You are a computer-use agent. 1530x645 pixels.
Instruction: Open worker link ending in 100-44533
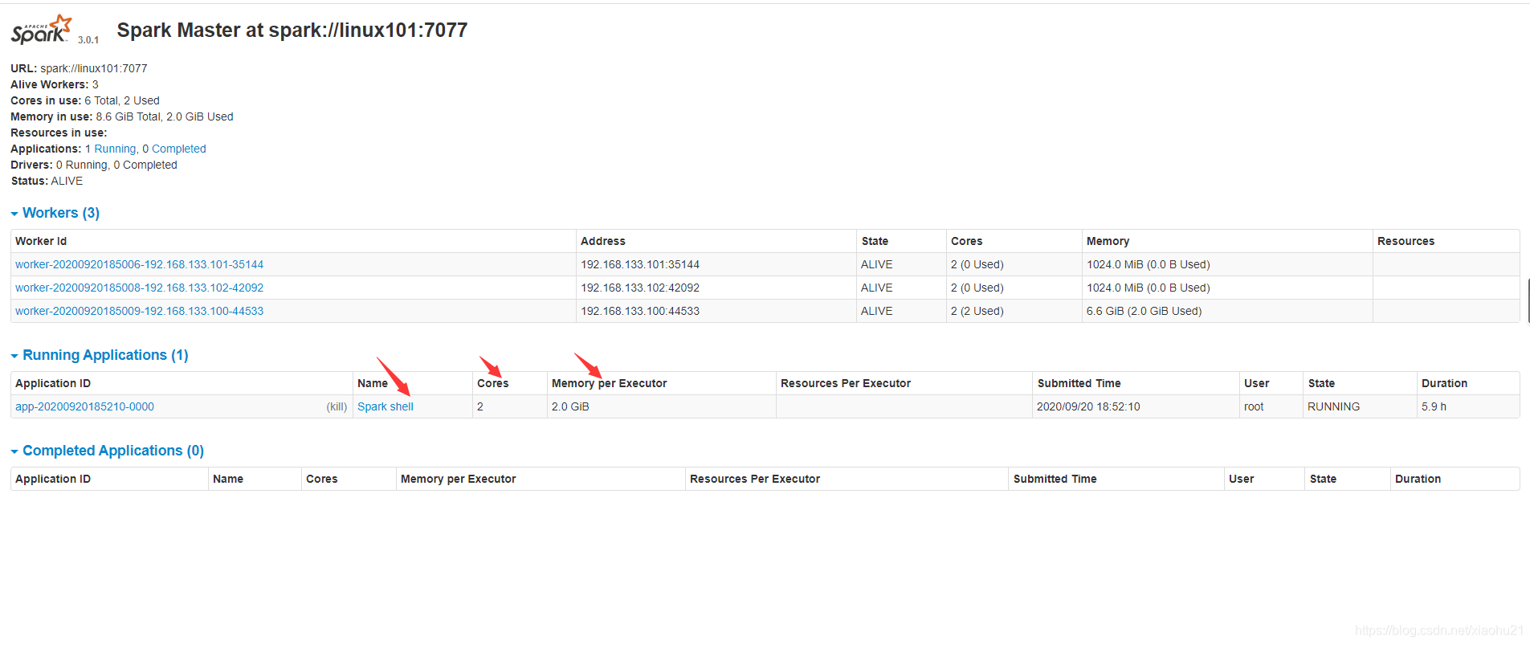(139, 311)
